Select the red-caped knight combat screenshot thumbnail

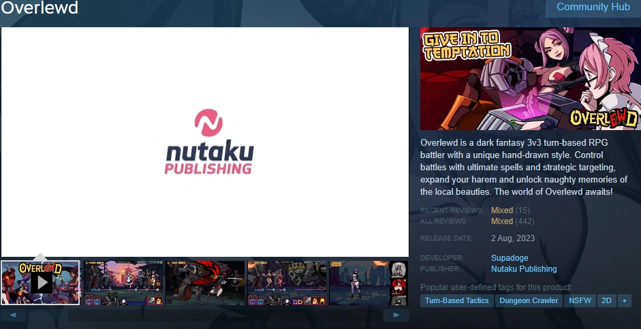click(x=205, y=283)
